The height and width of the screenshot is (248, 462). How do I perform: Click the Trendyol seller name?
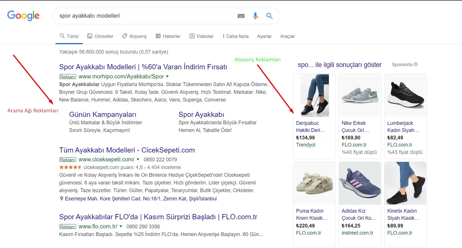tap(306, 145)
